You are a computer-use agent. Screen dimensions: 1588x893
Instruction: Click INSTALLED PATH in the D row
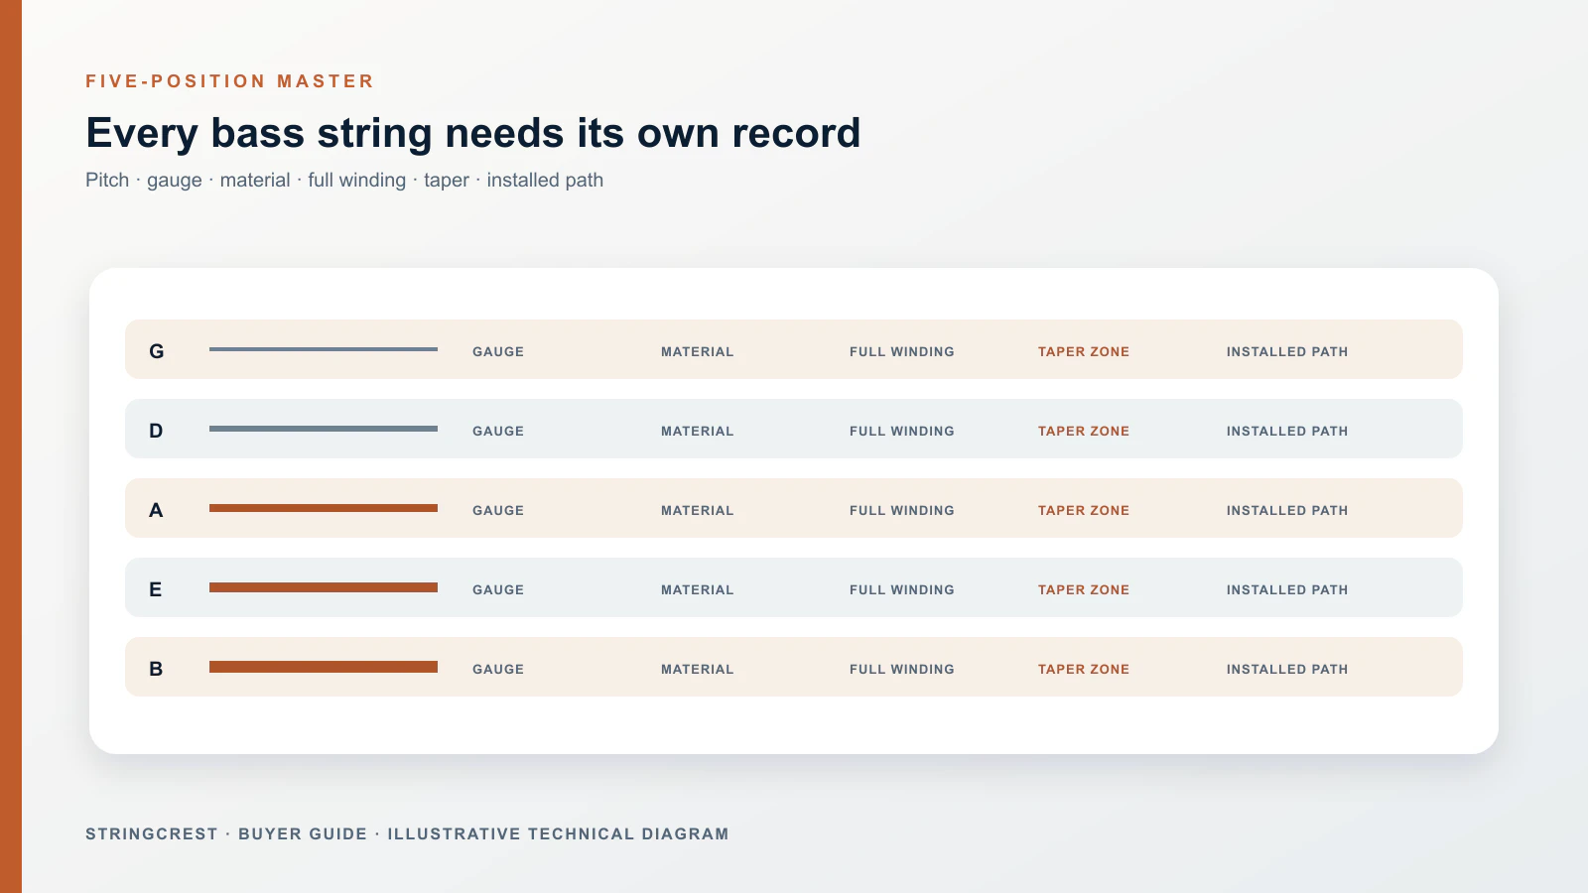click(1287, 432)
